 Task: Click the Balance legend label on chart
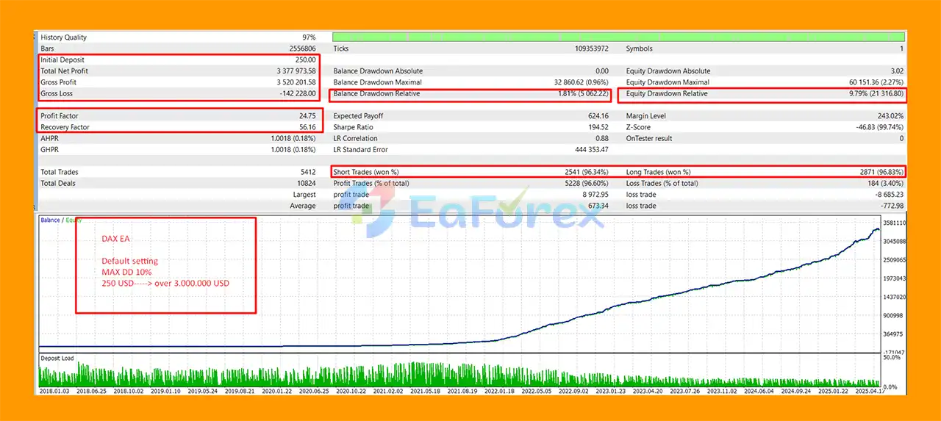[50, 220]
